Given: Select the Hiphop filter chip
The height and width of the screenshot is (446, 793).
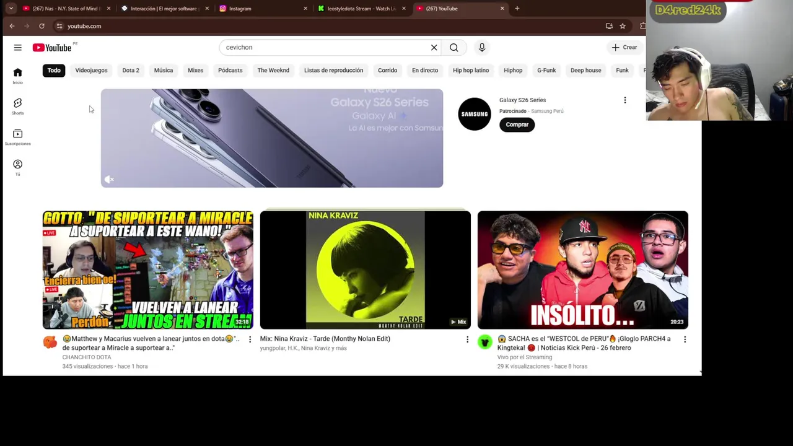Looking at the screenshot, I should tap(513, 70).
